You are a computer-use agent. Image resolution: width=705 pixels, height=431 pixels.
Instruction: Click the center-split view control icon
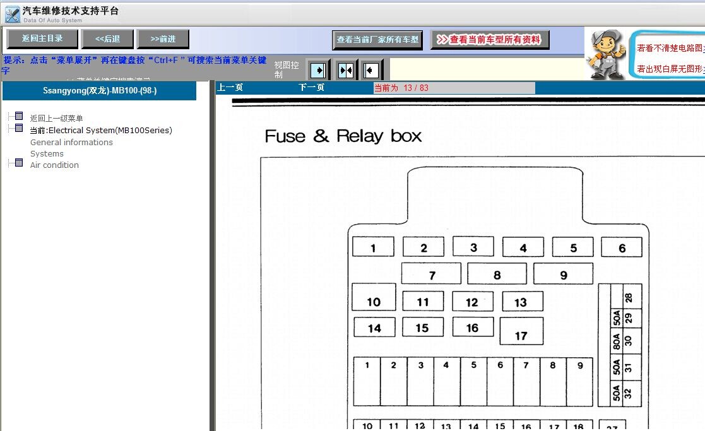point(345,70)
